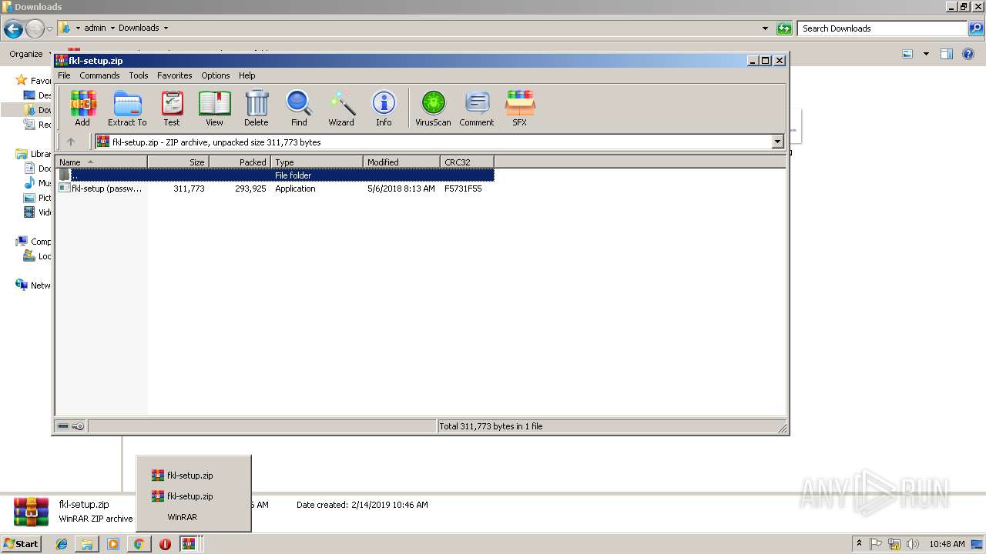Open the File menu in WinRAR
986x554 pixels.
click(64, 75)
